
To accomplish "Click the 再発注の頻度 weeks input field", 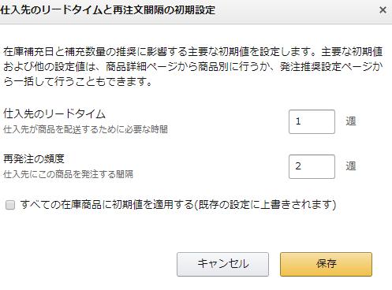I will [312, 166].
